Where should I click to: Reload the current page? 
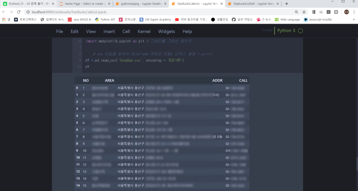[19, 12]
